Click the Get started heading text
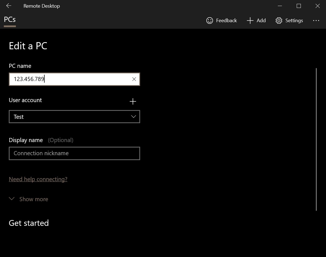326x257 pixels. 29,223
